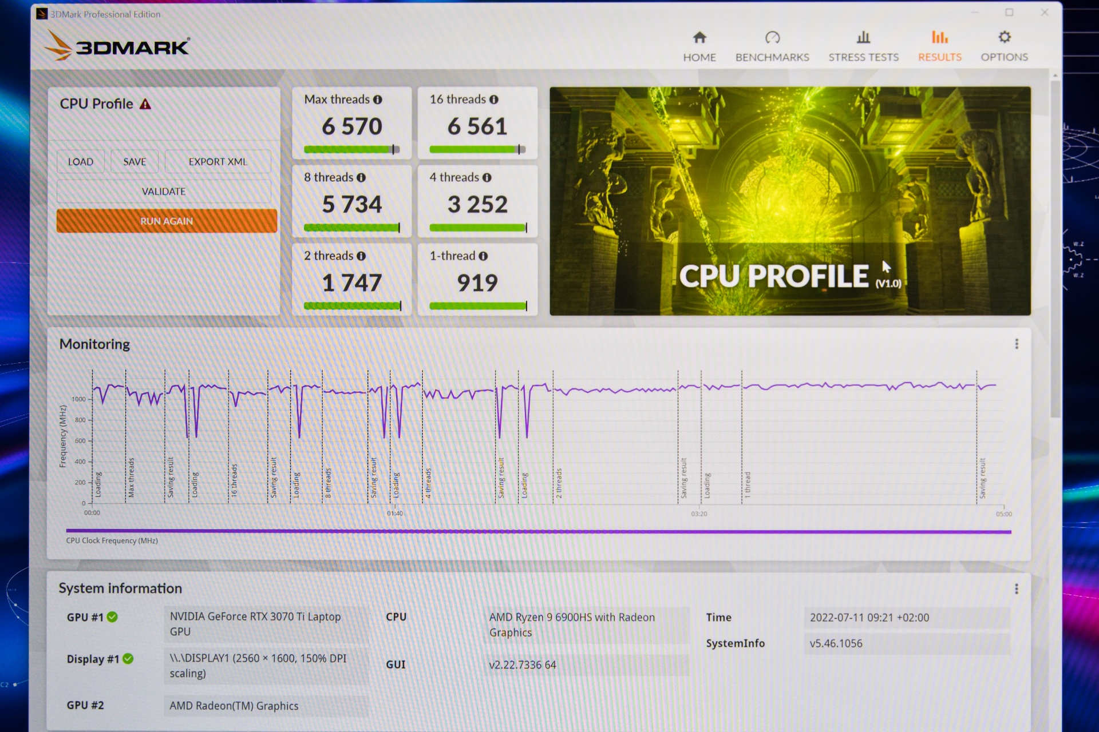The width and height of the screenshot is (1099, 732).
Task: Click green check next to Display #1
Action: (128, 659)
